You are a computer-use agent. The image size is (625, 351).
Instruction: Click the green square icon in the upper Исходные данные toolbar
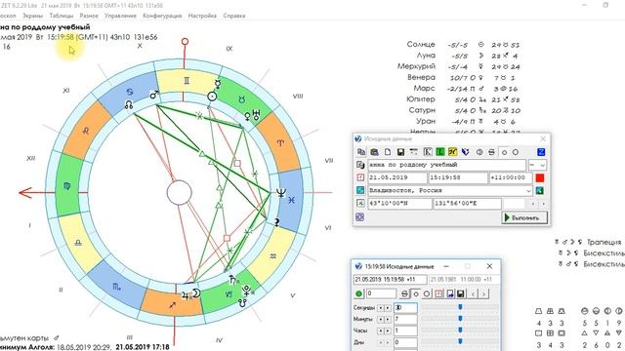click(440, 152)
